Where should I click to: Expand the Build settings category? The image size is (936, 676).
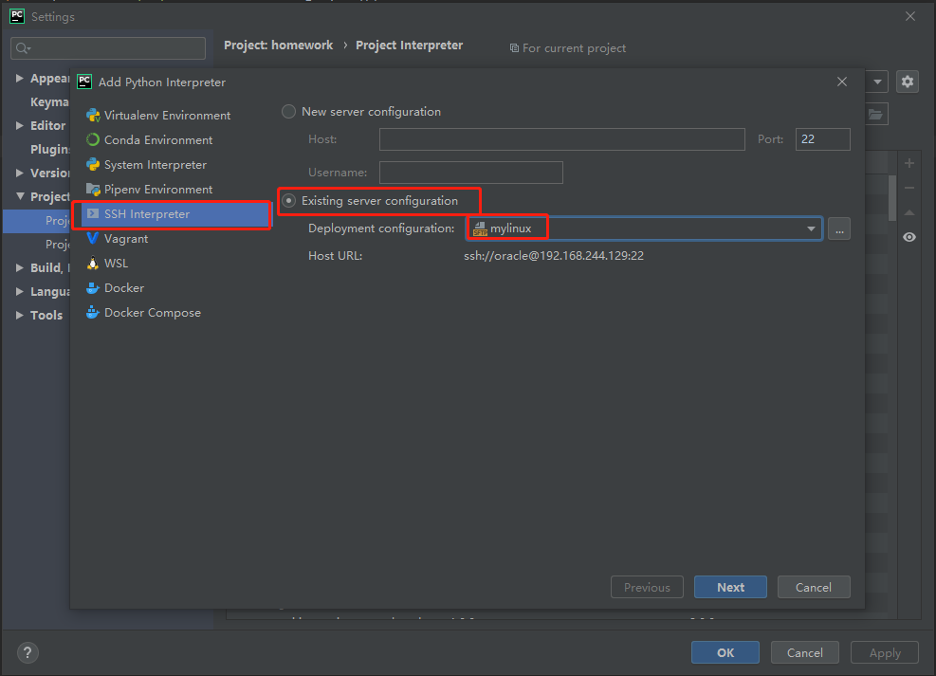pos(20,267)
